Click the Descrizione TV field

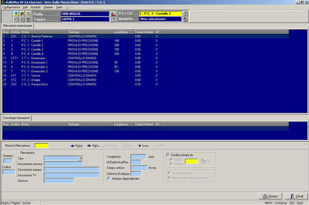(72, 175)
